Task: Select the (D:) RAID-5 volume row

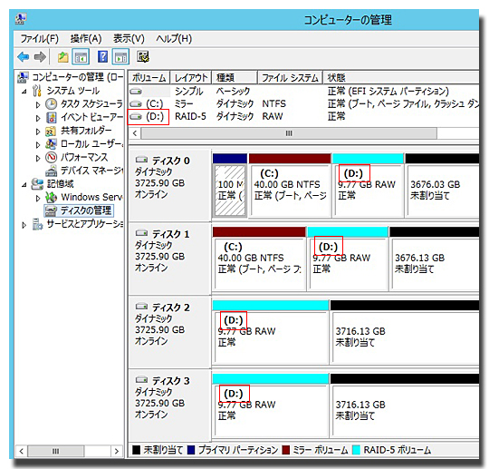Action: point(303,116)
